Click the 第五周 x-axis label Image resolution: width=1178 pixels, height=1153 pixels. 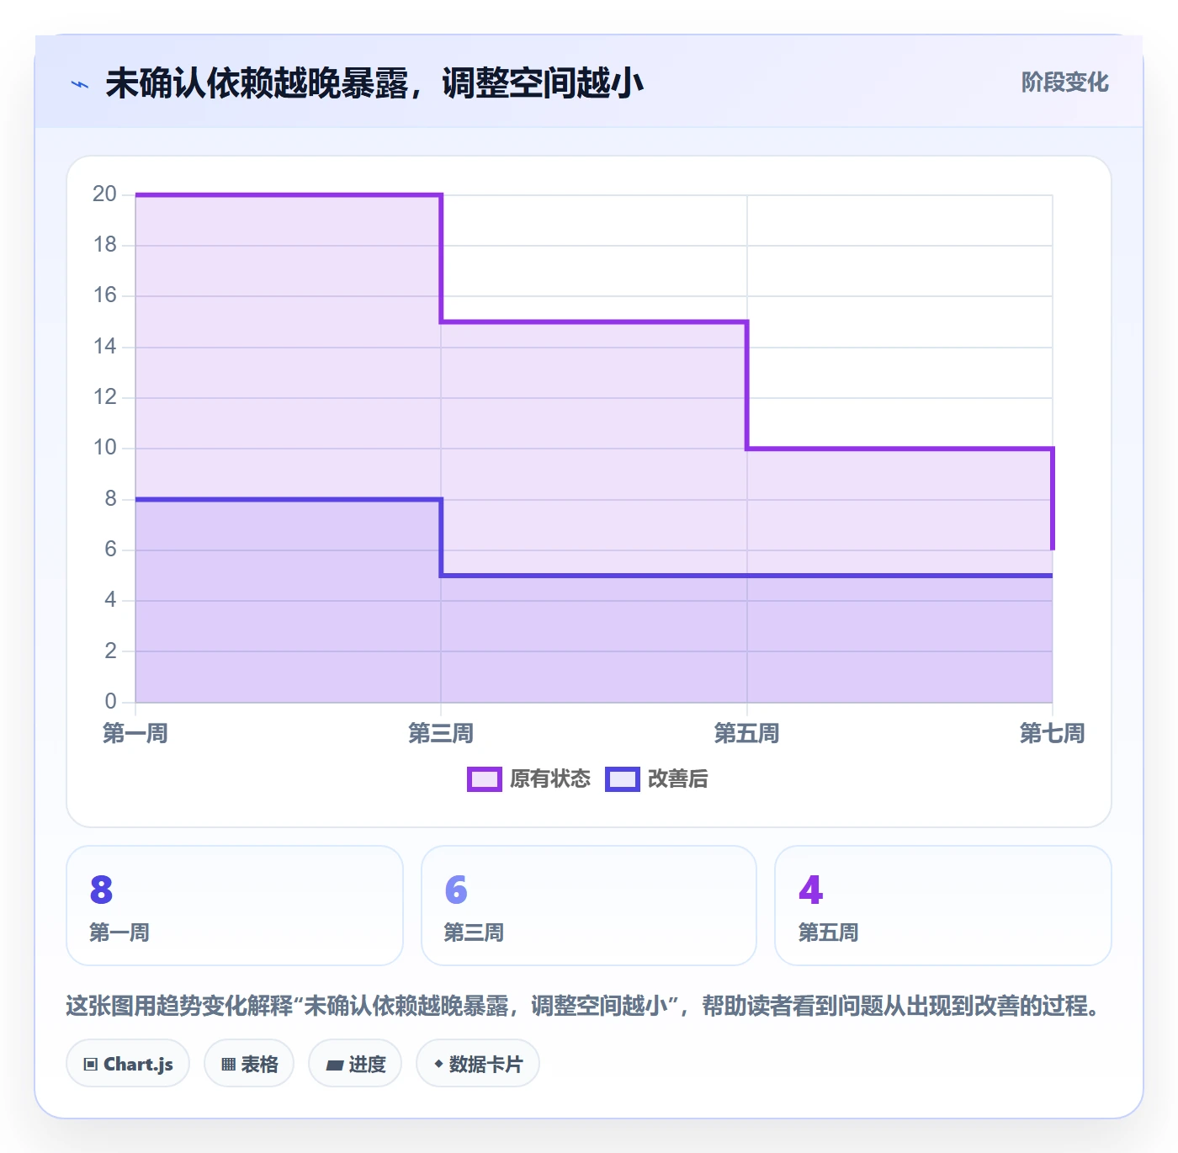point(747,734)
